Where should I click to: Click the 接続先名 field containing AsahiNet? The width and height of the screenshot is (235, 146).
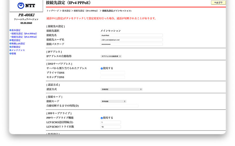pyautogui.click(x=131, y=35)
